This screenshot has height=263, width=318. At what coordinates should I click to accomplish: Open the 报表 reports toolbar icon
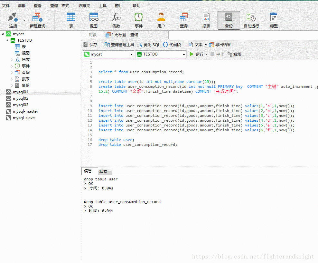click(206, 17)
